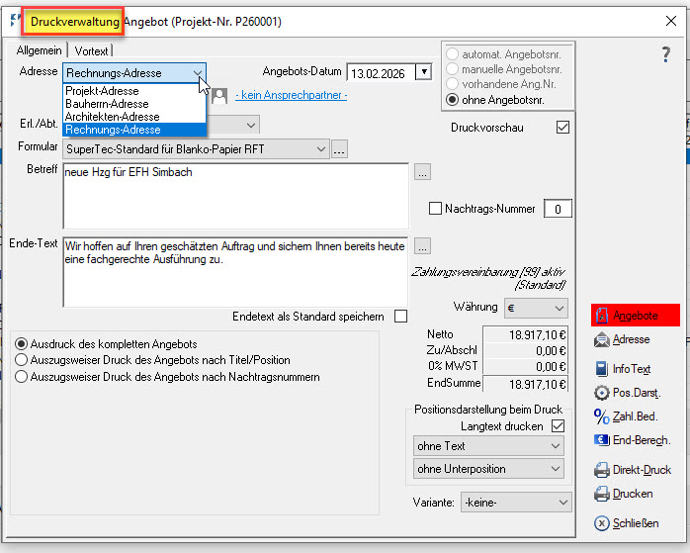Open the Währung currency dropdown
This screenshot has height=553, width=690.
point(536,308)
